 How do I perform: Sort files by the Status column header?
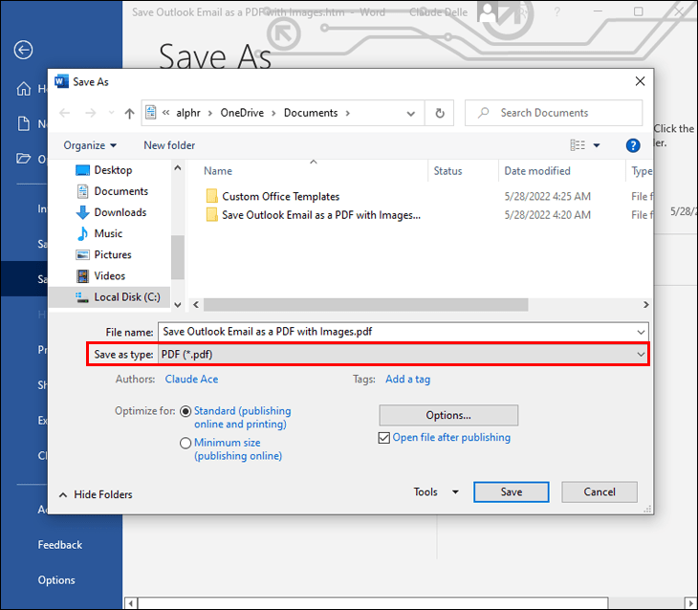pyautogui.click(x=447, y=171)
